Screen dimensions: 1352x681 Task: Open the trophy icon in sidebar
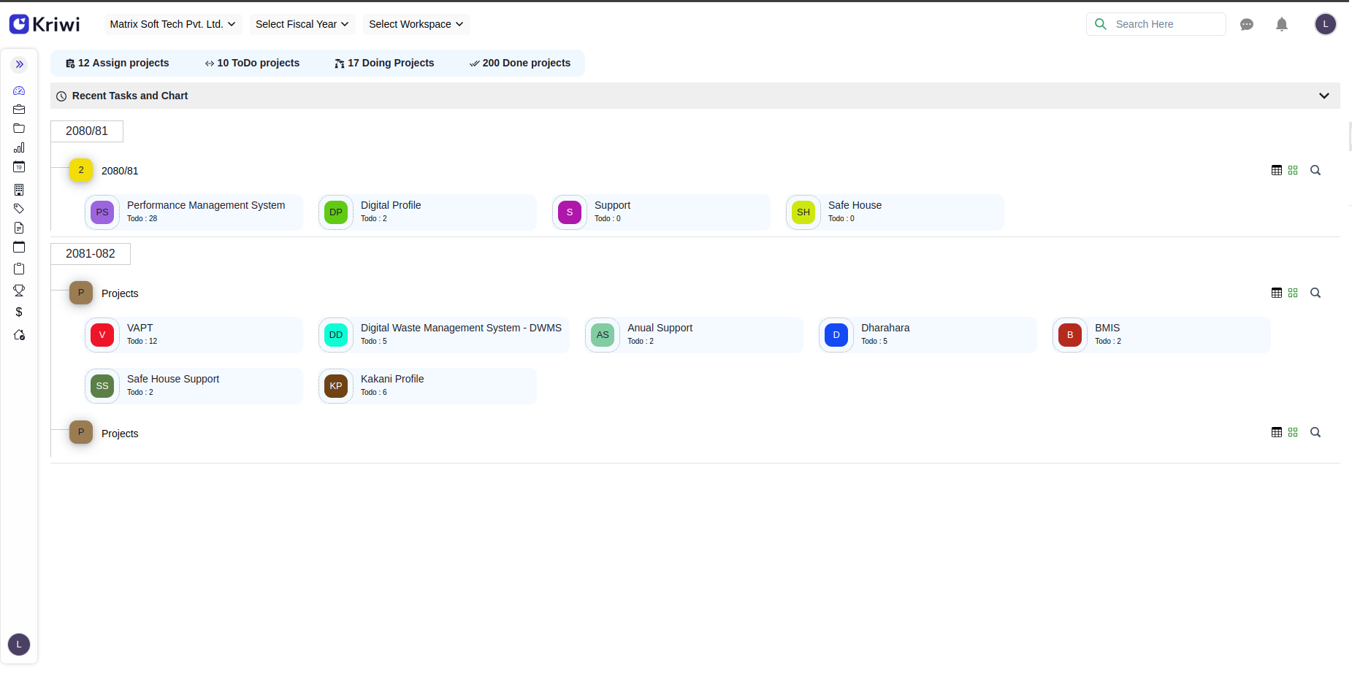pos(19,291)
